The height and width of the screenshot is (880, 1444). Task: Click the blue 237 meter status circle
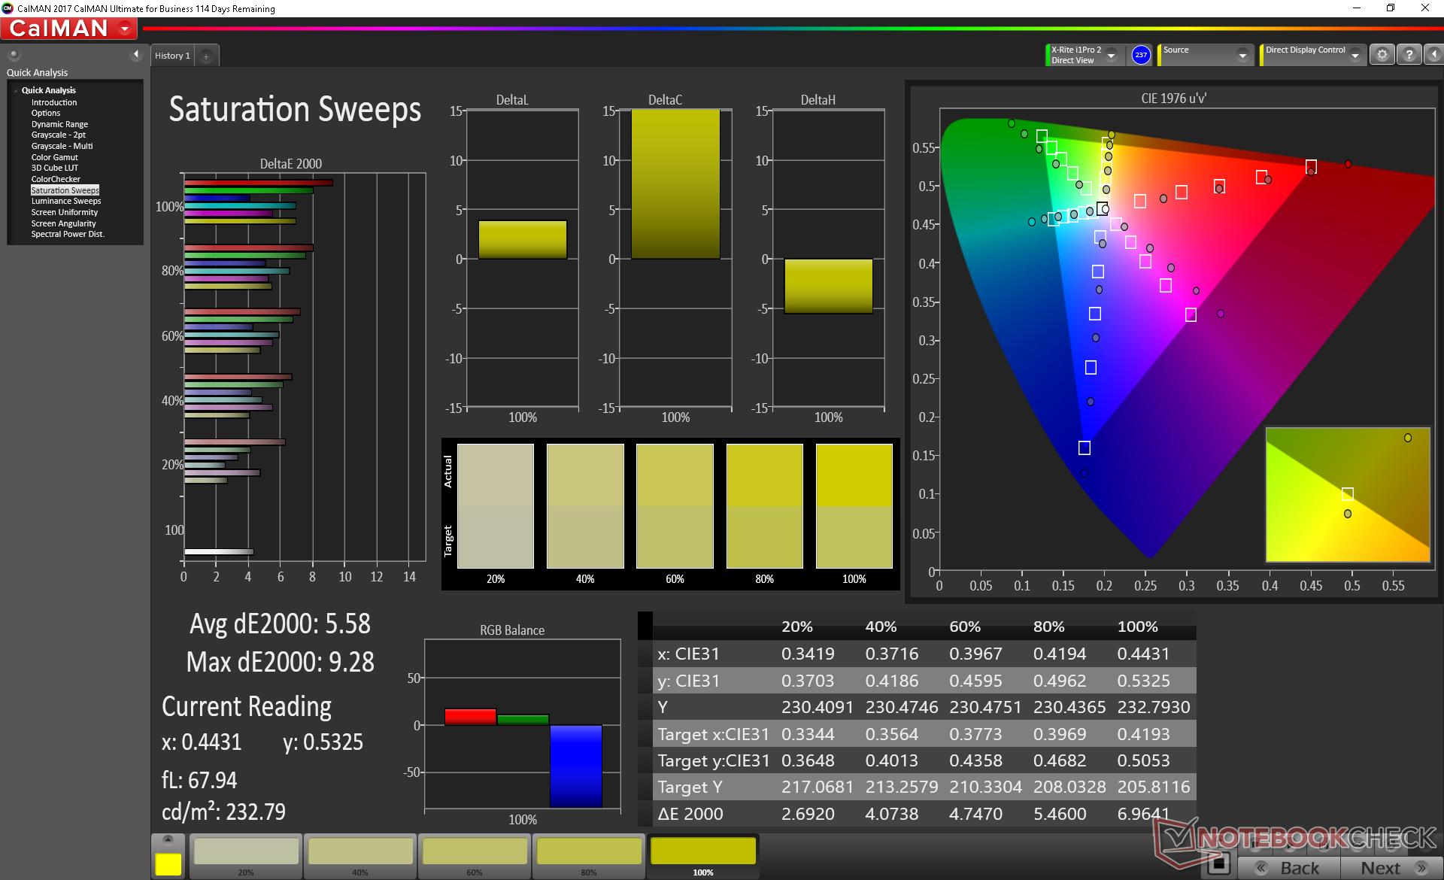click(1141, 55)
